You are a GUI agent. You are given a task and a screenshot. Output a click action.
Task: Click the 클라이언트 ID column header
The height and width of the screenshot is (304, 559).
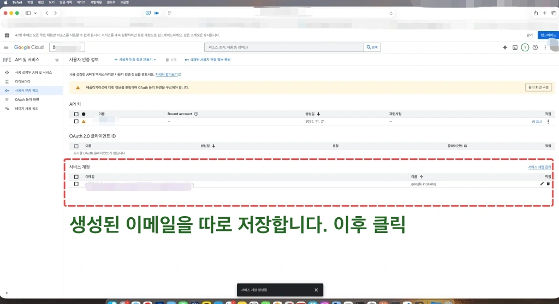tap(457, 146)
